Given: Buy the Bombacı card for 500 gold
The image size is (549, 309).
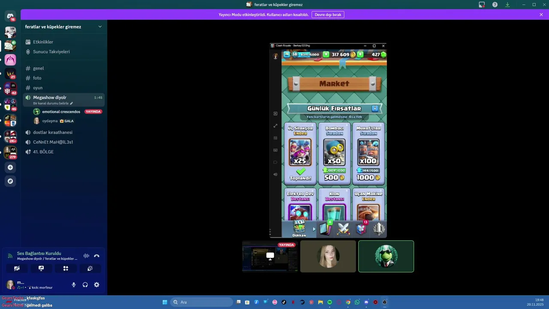Looking at the screenshot, I should [334, 153].
